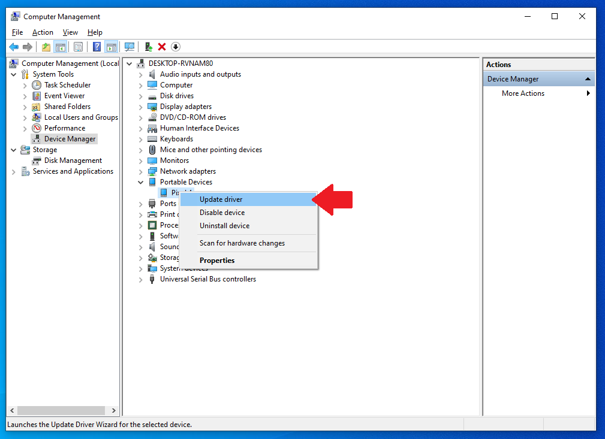Open the Action menu
The width and height of the screenshot is (605, 439).
pyautogui.click(x=43, y=32)
